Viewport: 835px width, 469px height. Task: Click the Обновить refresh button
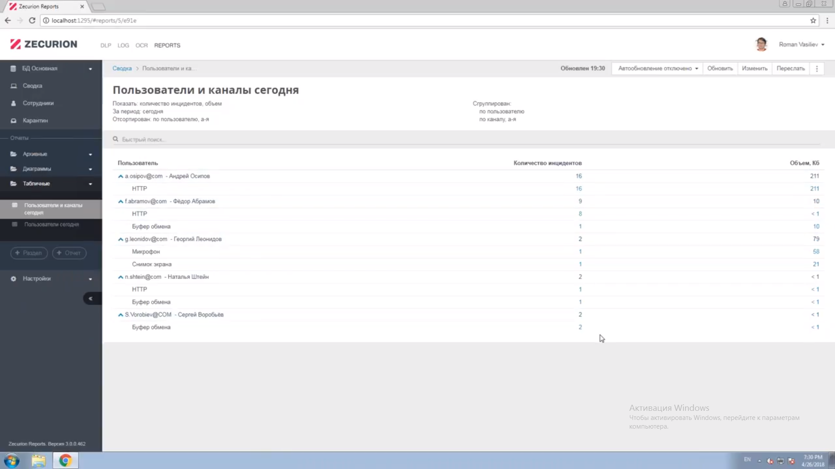[720, 69]
